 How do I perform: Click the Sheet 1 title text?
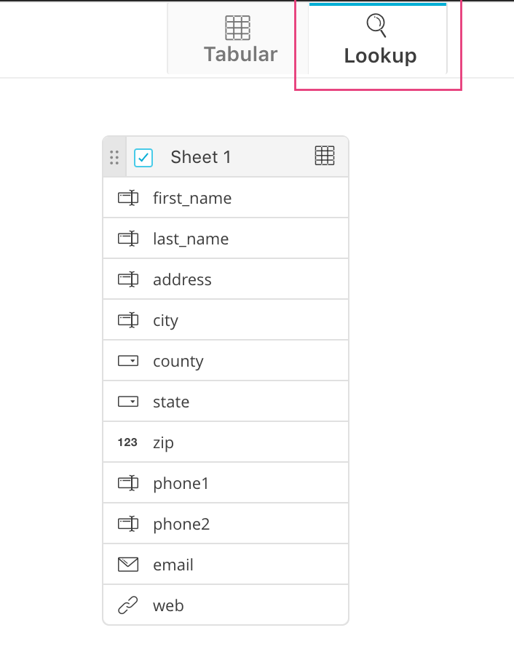[201, 157]
